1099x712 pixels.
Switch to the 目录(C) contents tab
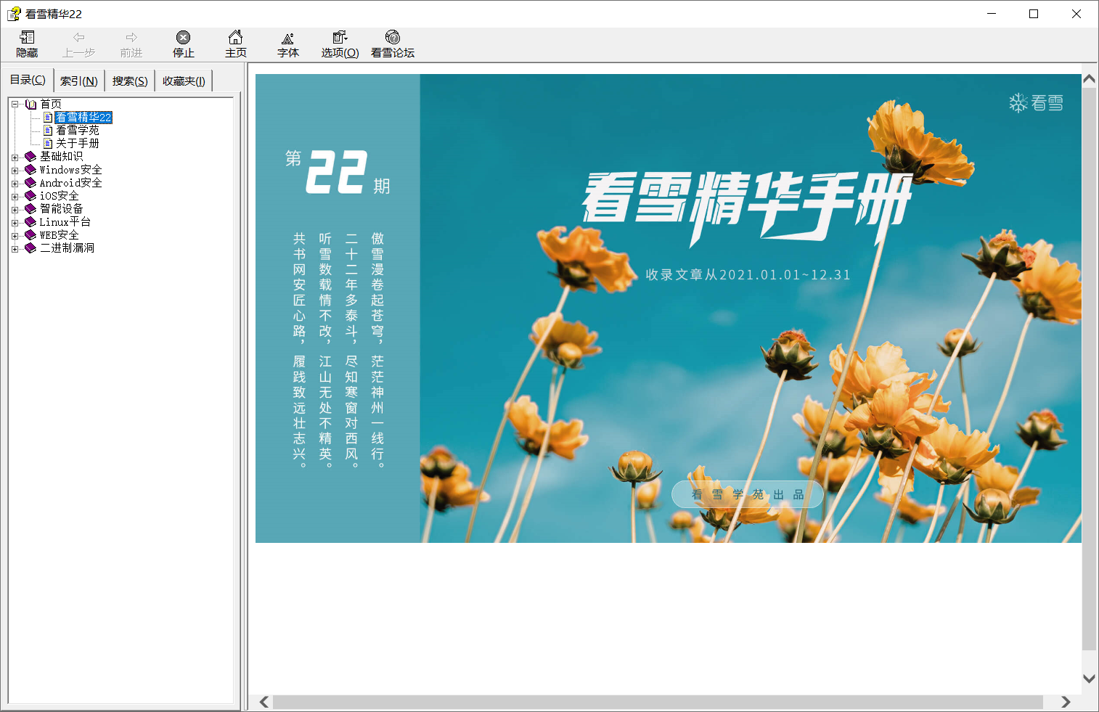point(28,80)
